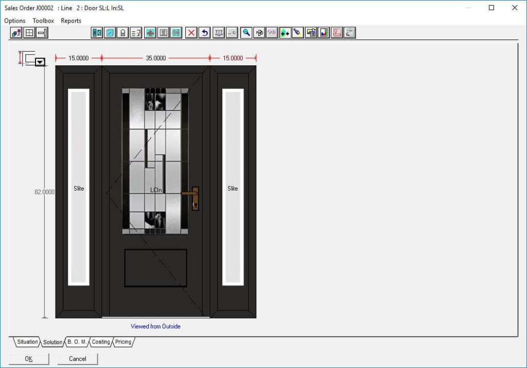527x368 pixels.
Task: Click the window grid icon in toolbar
Action: coord(29,33)
